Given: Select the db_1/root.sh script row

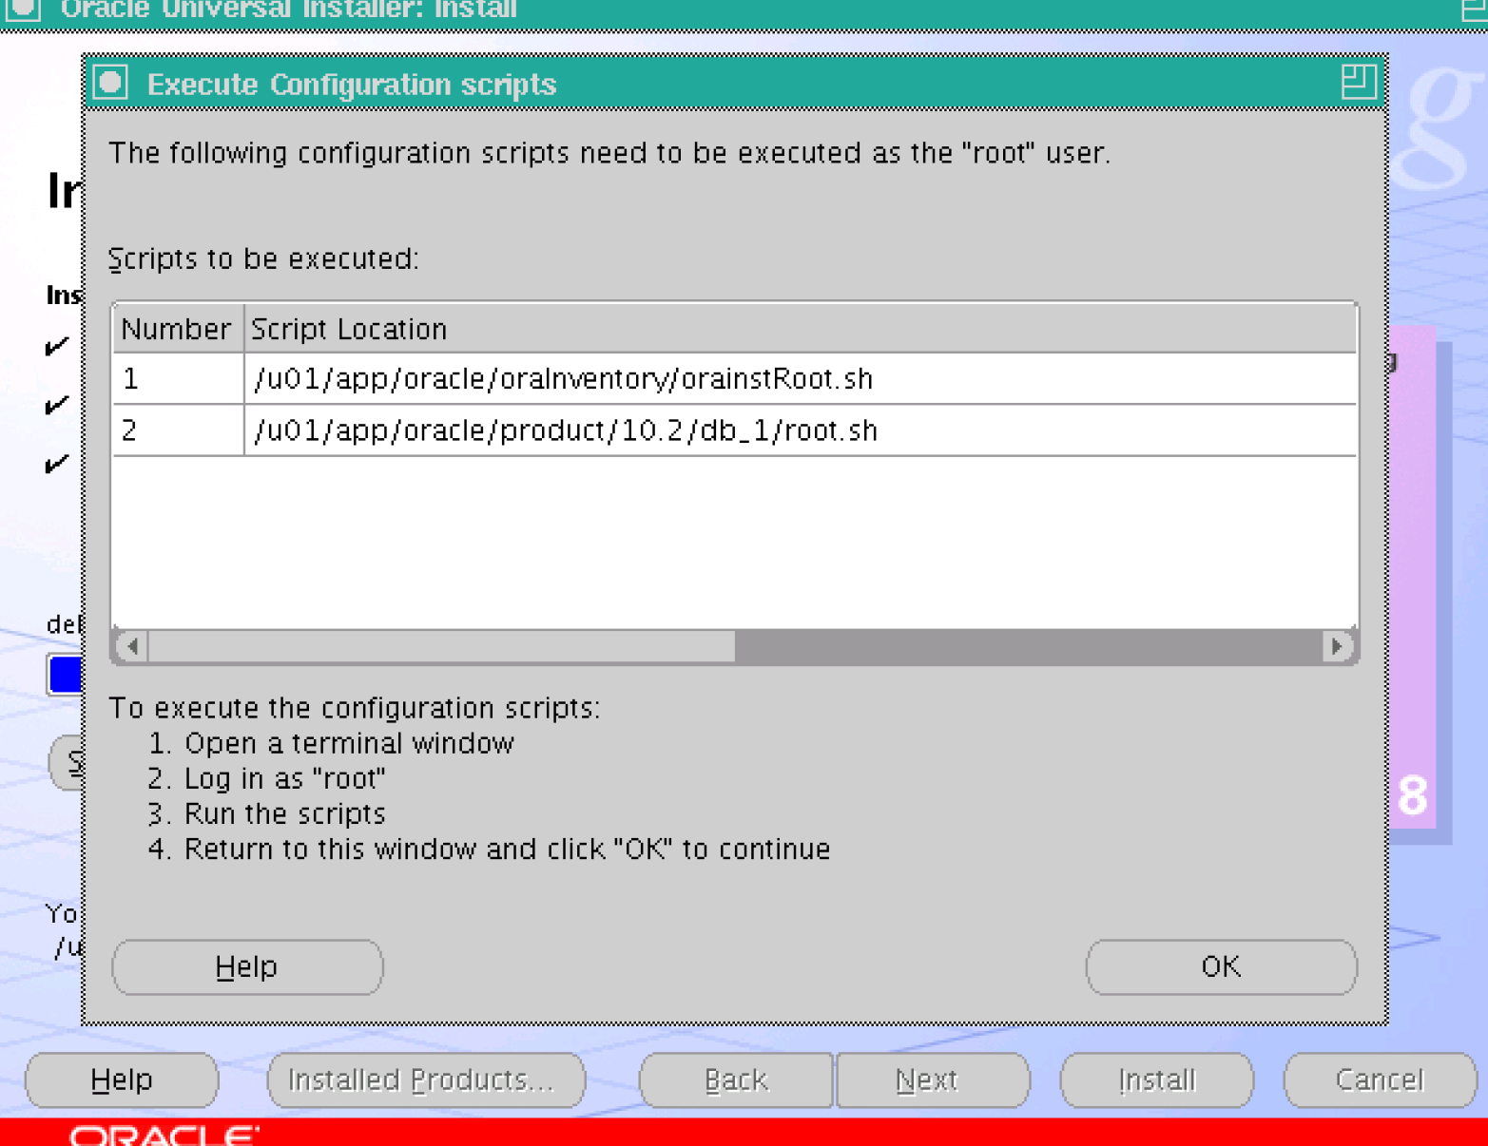Looking at the screenshot, I should [x=734, y=430].
